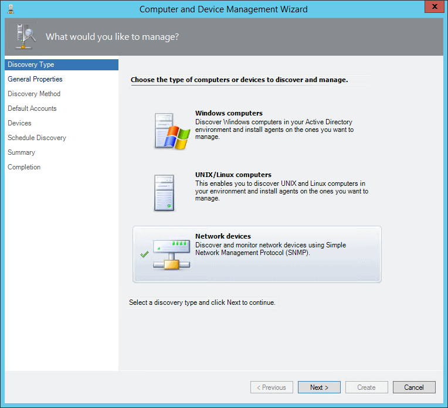Open the Discovery Type wizard step
This screenshot has width=448, height=408.
point(62,64)
